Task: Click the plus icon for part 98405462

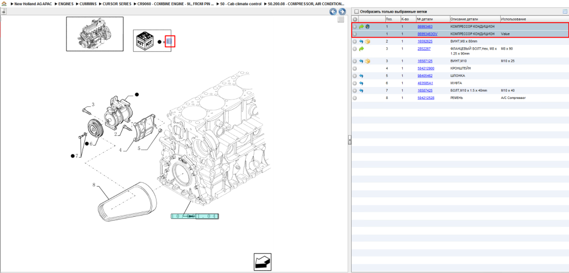Action: (x=355, y=76)
